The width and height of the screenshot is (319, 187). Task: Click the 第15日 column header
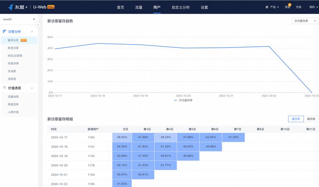pyautogui.click(x=285, y=129)
